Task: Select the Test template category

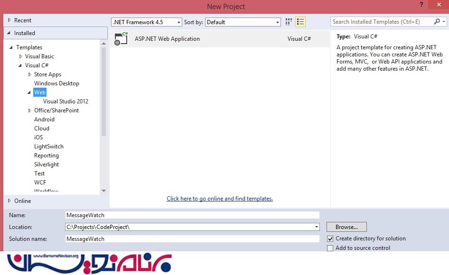Action: click(39, 174)
